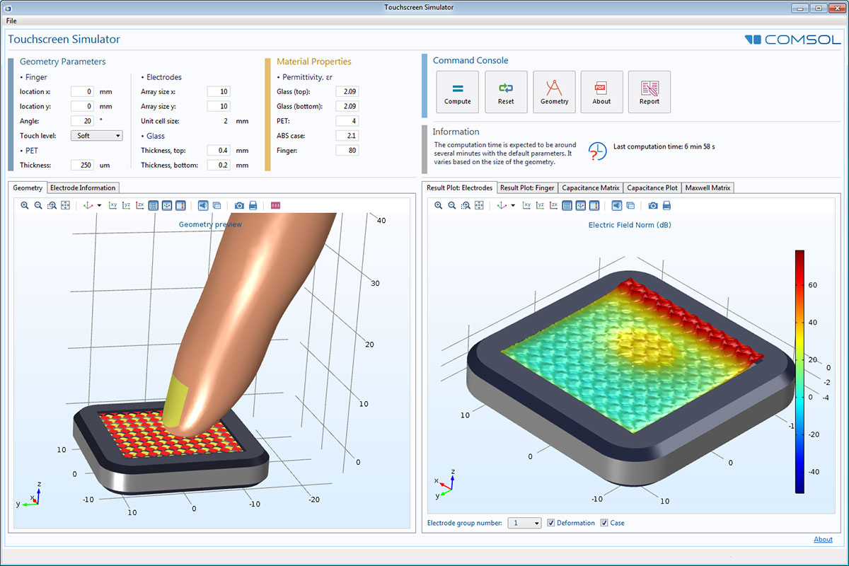Viewport: 849px width, 566px height.
Task: Click the pink icon in Geometry toolbar
Action: (x=275, y=205)
